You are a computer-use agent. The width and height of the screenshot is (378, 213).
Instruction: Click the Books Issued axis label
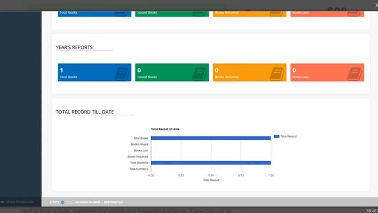coord(139,144)
